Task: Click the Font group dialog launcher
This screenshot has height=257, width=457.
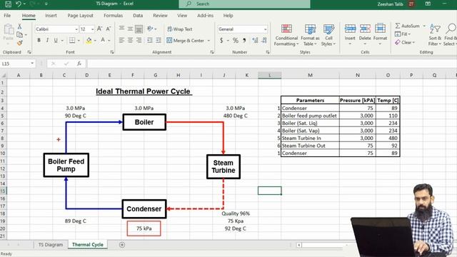Action: (x=112, y=52)
